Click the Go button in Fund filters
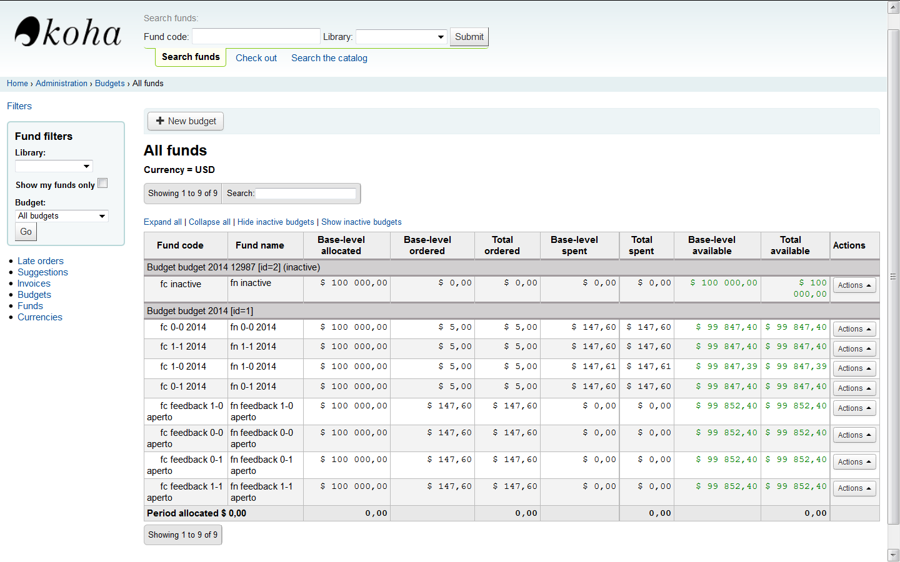 [x=26, y=232]
